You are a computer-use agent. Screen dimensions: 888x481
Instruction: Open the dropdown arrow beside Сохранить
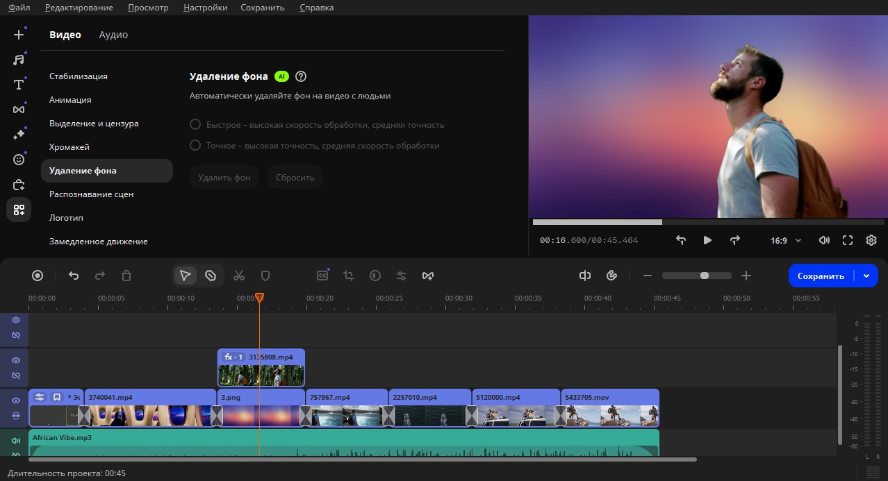866,276
